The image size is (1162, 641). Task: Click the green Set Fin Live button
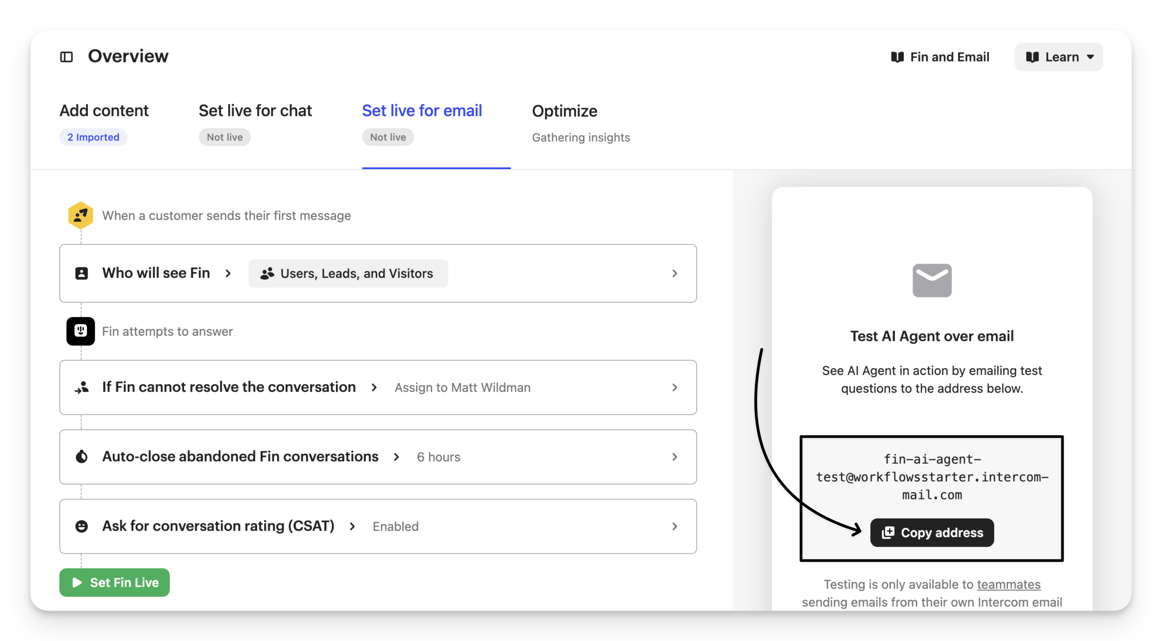click(x=114, y=582)
